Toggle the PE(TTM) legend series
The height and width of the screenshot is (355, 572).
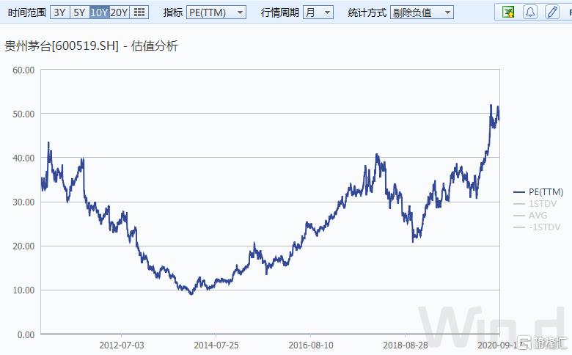tap(538, 192)
